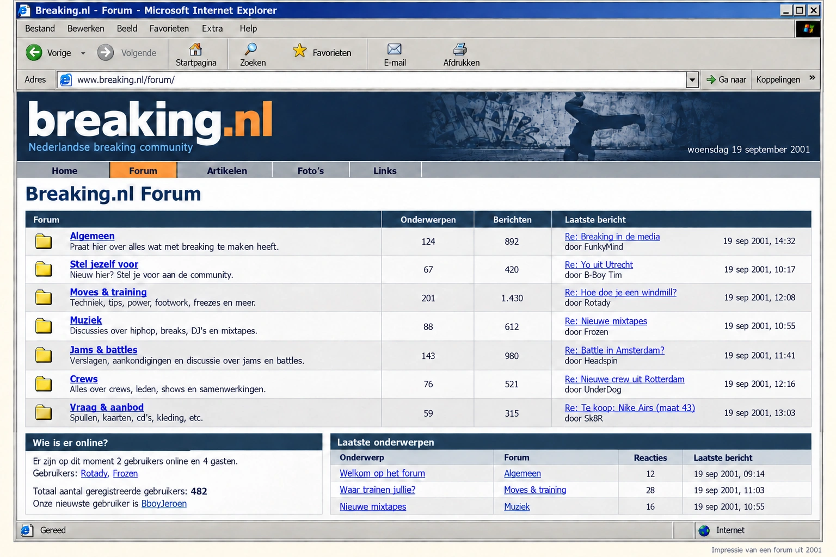Click the Koppelingen toolbar label
836x557 pixels.
tap(778, 79)
